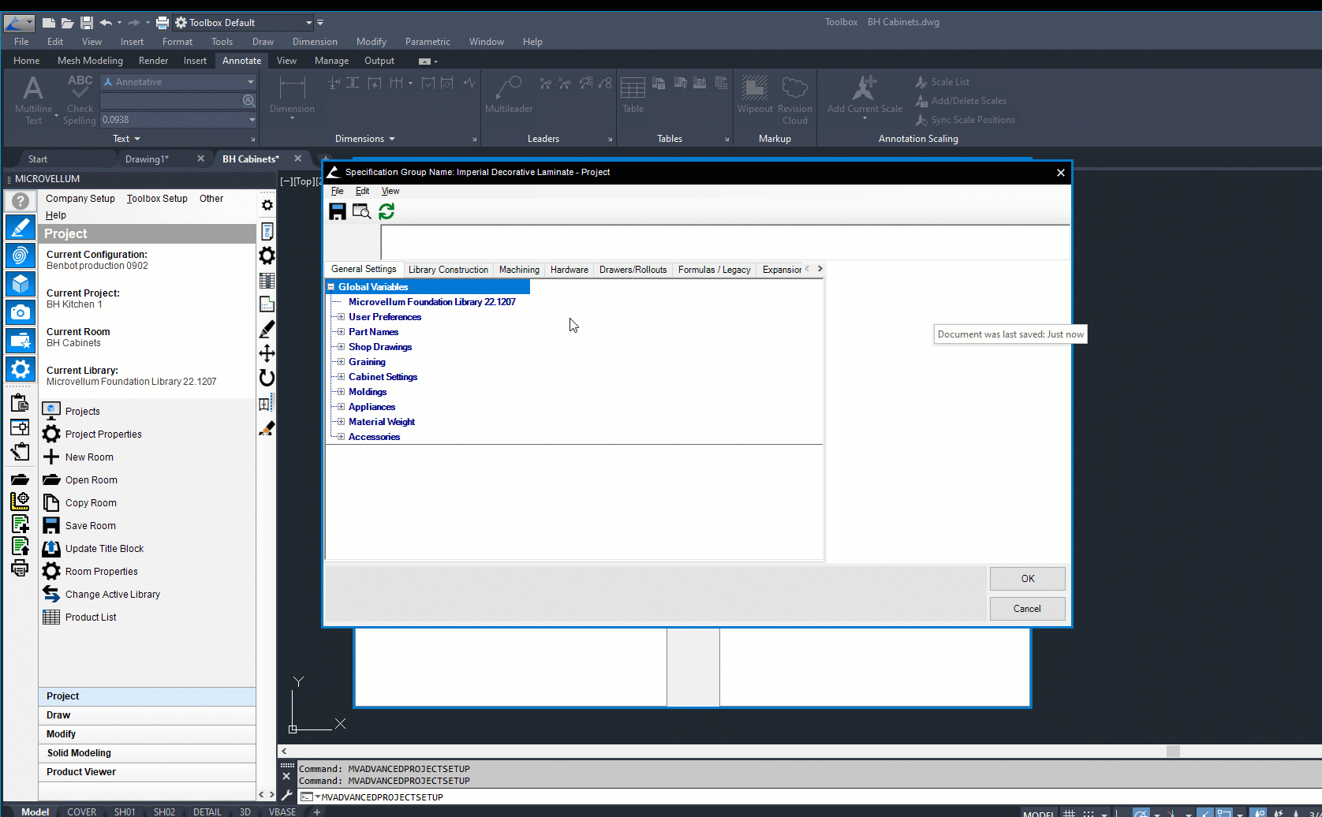Switch to the Hardware tab
This screenshot has height=817, width=1322.
[x=569, y=270]
